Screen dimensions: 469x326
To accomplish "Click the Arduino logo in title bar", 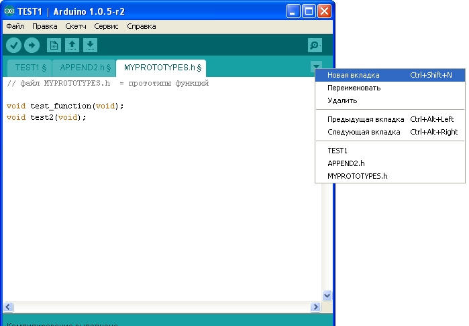I will click(9, 11).
